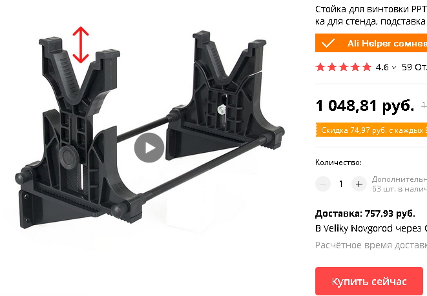The width and height of the screenshot is (427, 296).
Task: Click the quantity field showing 1
Action: click(x=341, y=184)
